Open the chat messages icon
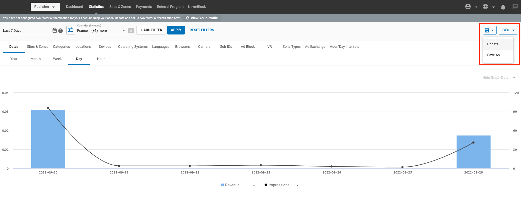Viewport: 521px width, 205px height. pyautogui.click(x=515, y=7)
